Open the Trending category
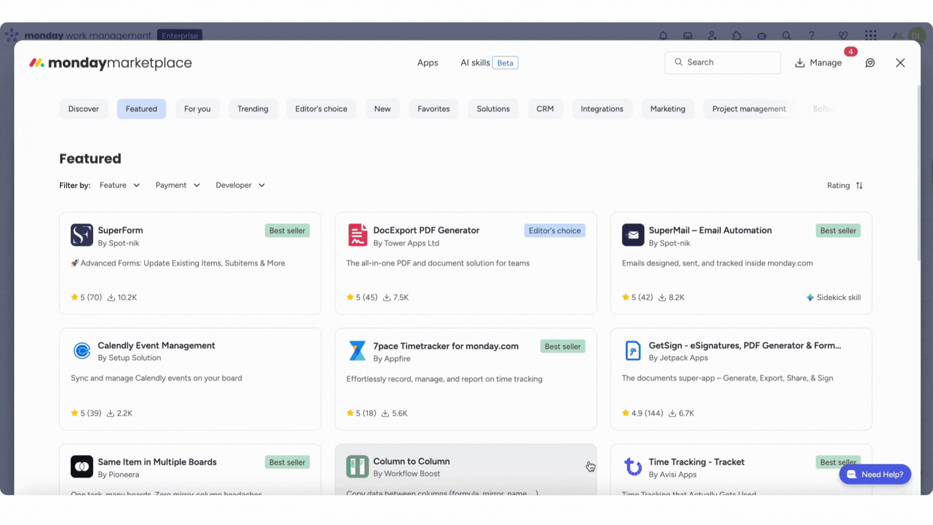Screen dimensions: 933x525 [x=253, y=109]
